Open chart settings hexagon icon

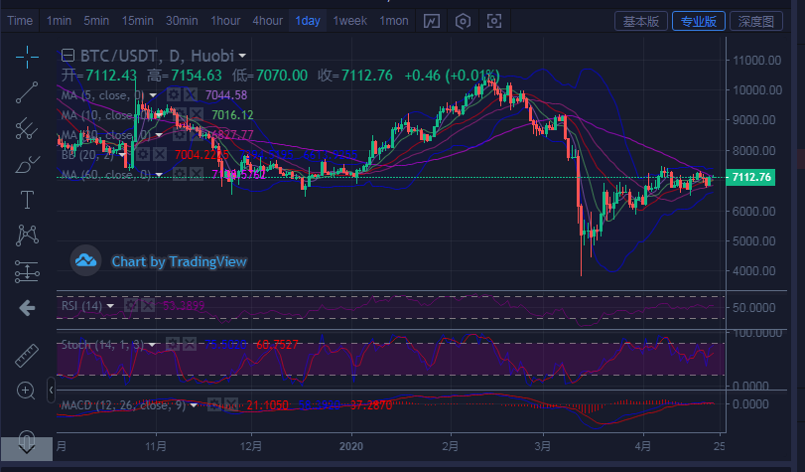[x=463, y=21]
